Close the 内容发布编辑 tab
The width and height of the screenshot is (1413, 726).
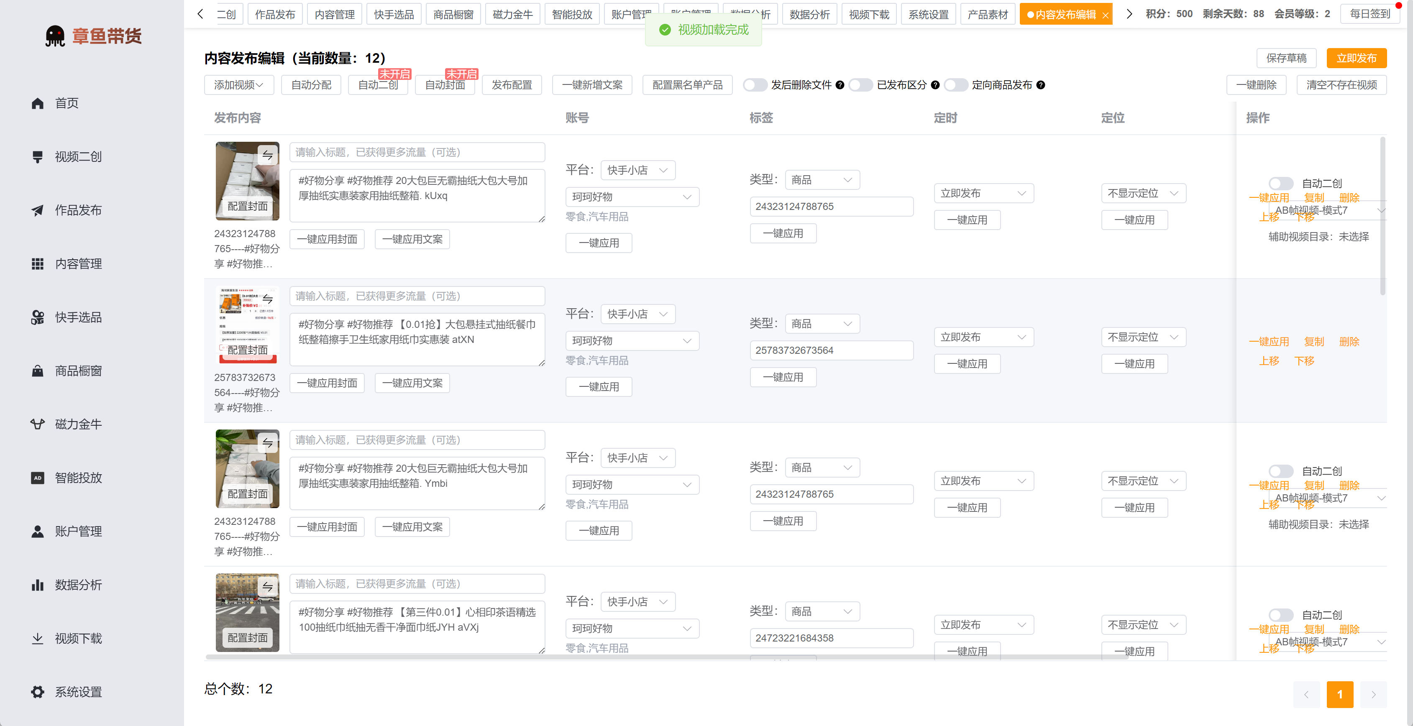[x=1105, y=15]
